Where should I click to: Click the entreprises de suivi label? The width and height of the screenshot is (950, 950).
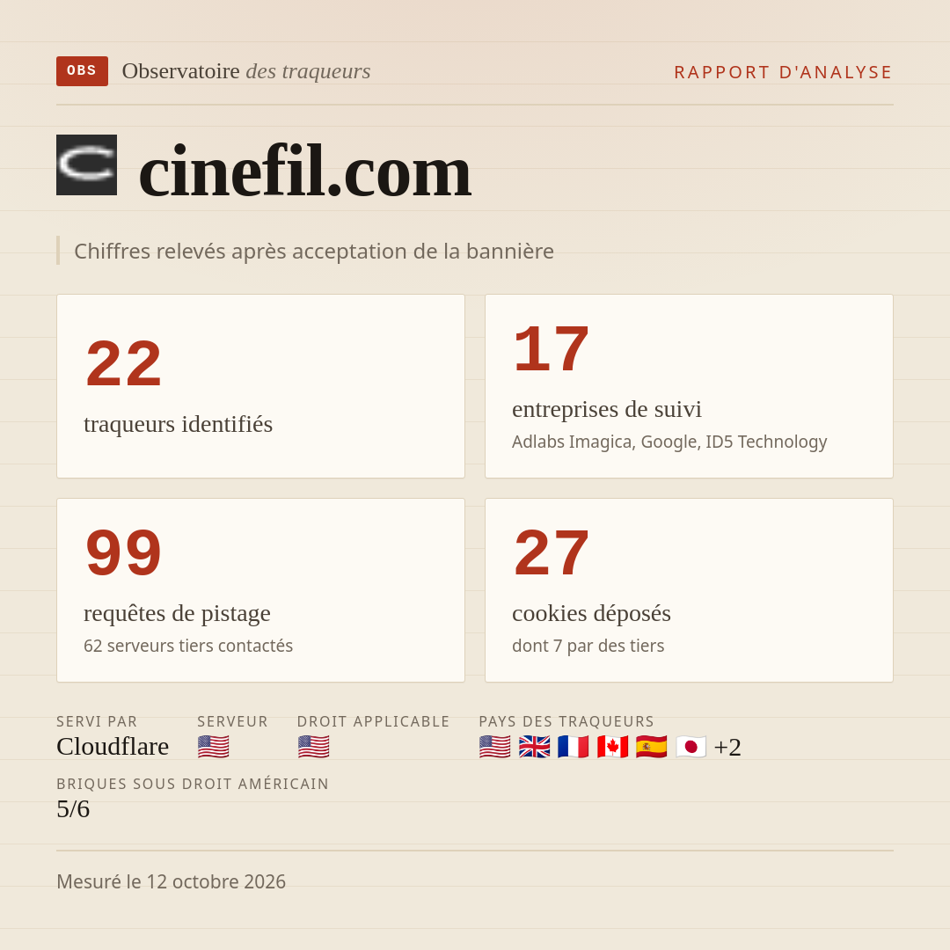click(x=606, y=409)
